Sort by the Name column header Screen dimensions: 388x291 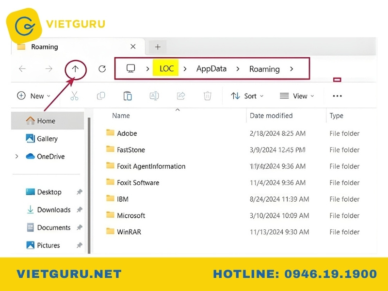121,116
